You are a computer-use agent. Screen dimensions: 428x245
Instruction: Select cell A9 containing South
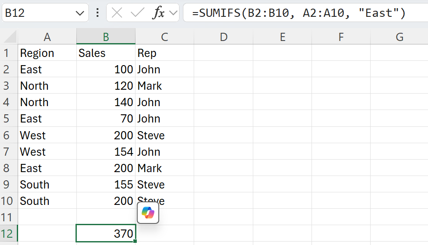(x=47, y=185)
